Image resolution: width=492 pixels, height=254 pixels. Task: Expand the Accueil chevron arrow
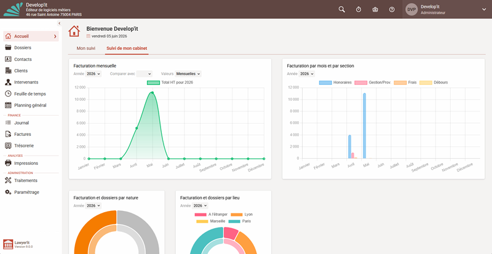click(55, 36)
